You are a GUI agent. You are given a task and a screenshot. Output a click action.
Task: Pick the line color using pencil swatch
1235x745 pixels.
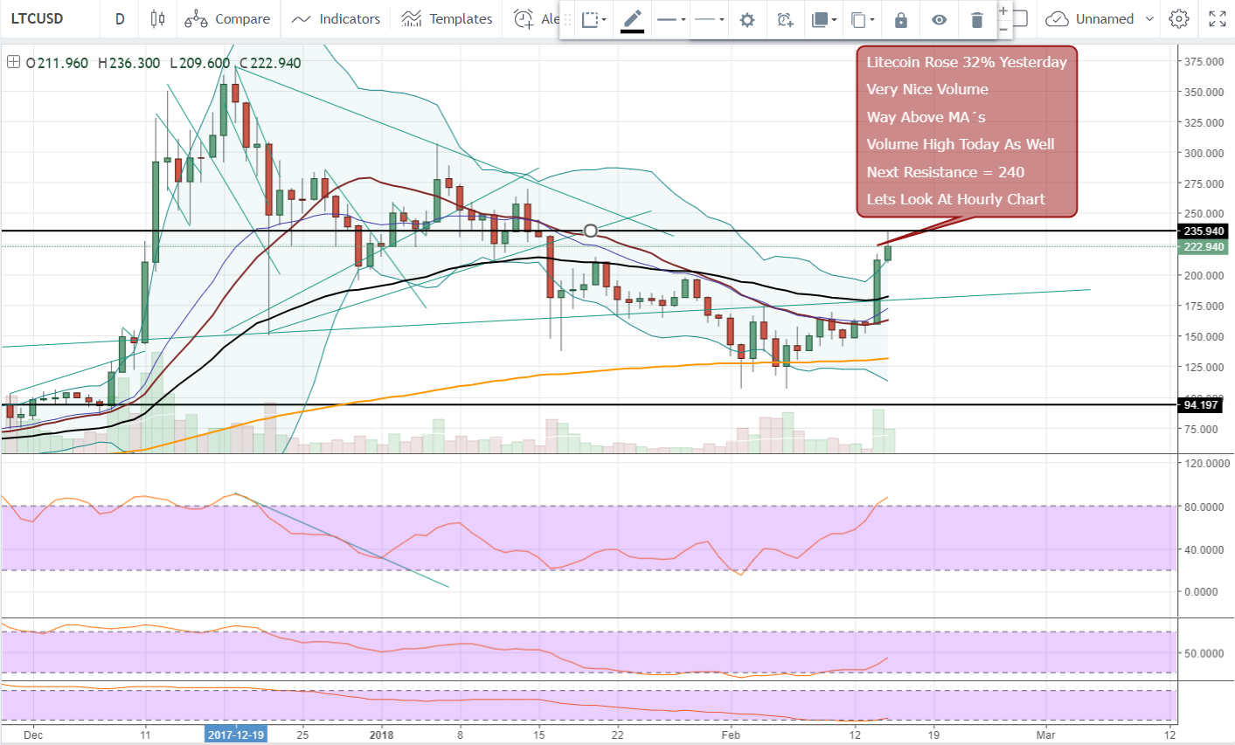pyautogui.click(x=633, y=19)
